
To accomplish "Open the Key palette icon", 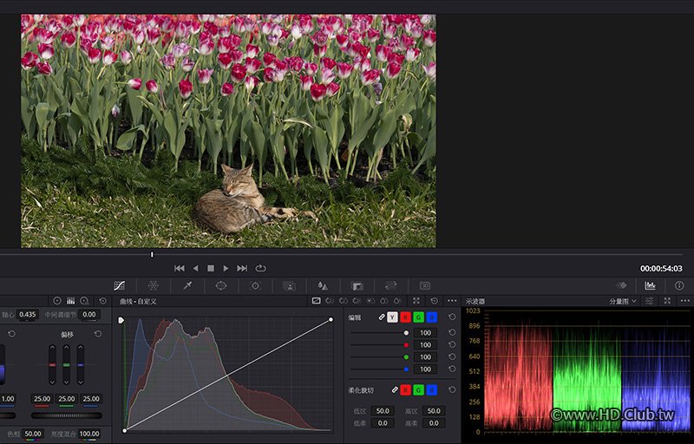I will pos(357,285).
